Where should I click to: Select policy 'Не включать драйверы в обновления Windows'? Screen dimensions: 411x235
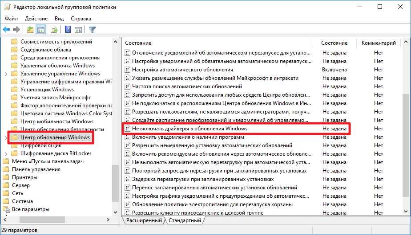189,129
